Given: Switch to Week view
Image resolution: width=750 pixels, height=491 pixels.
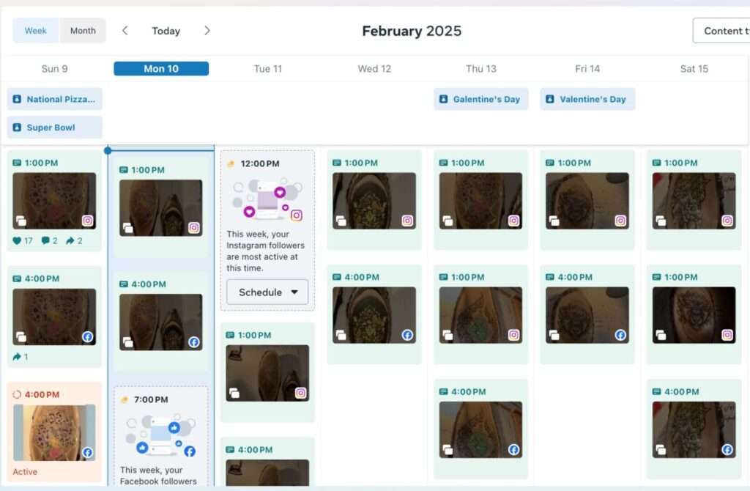Looking at the screenshot, I should tap(36, 31).
